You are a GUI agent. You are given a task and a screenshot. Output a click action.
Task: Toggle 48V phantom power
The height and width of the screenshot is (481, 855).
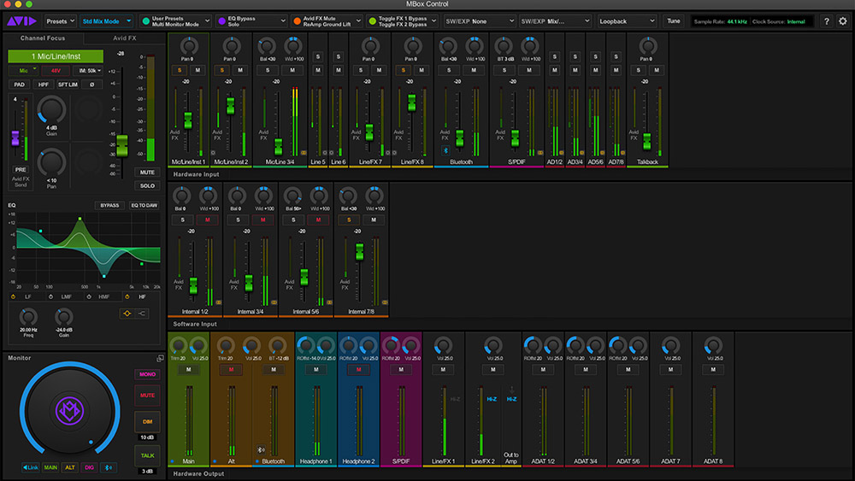pyautogui.click(x=55, y=70)
